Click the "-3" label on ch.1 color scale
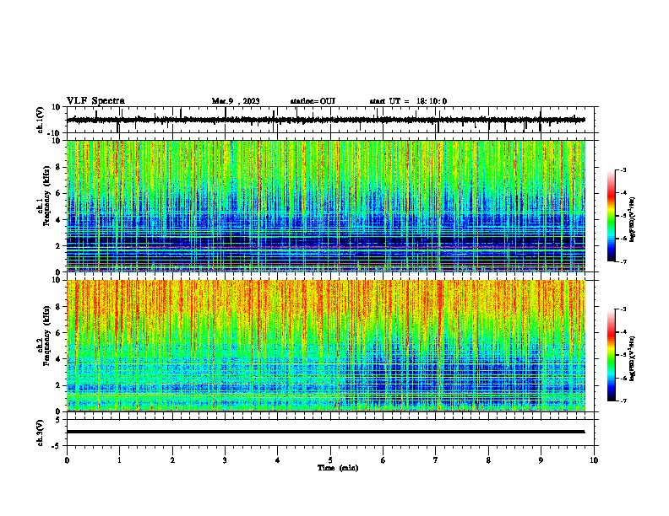 [x=623, y=169]
